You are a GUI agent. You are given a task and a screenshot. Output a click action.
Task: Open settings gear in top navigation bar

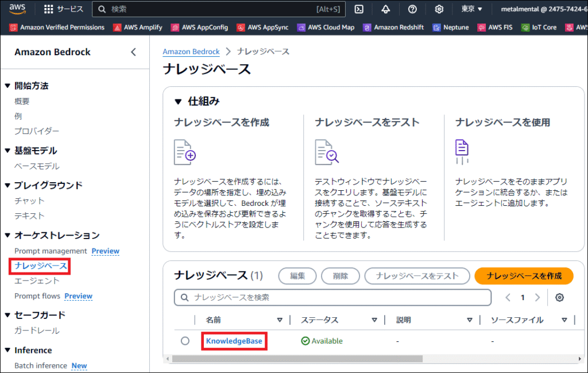click(x=439, y=9)
